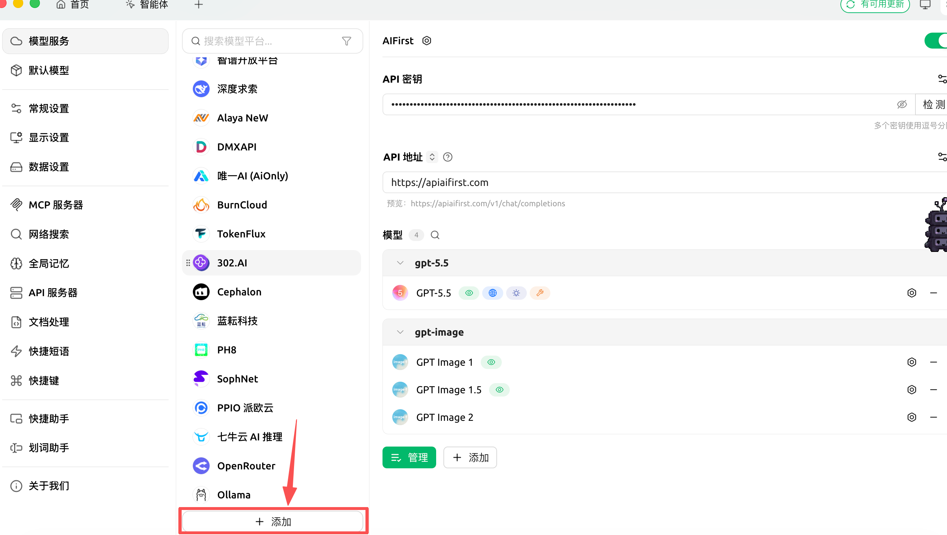Select 默认模型 in settings sidebar
Image resolution: width=947 pixels, height=535 pixels.
point(85,71)
